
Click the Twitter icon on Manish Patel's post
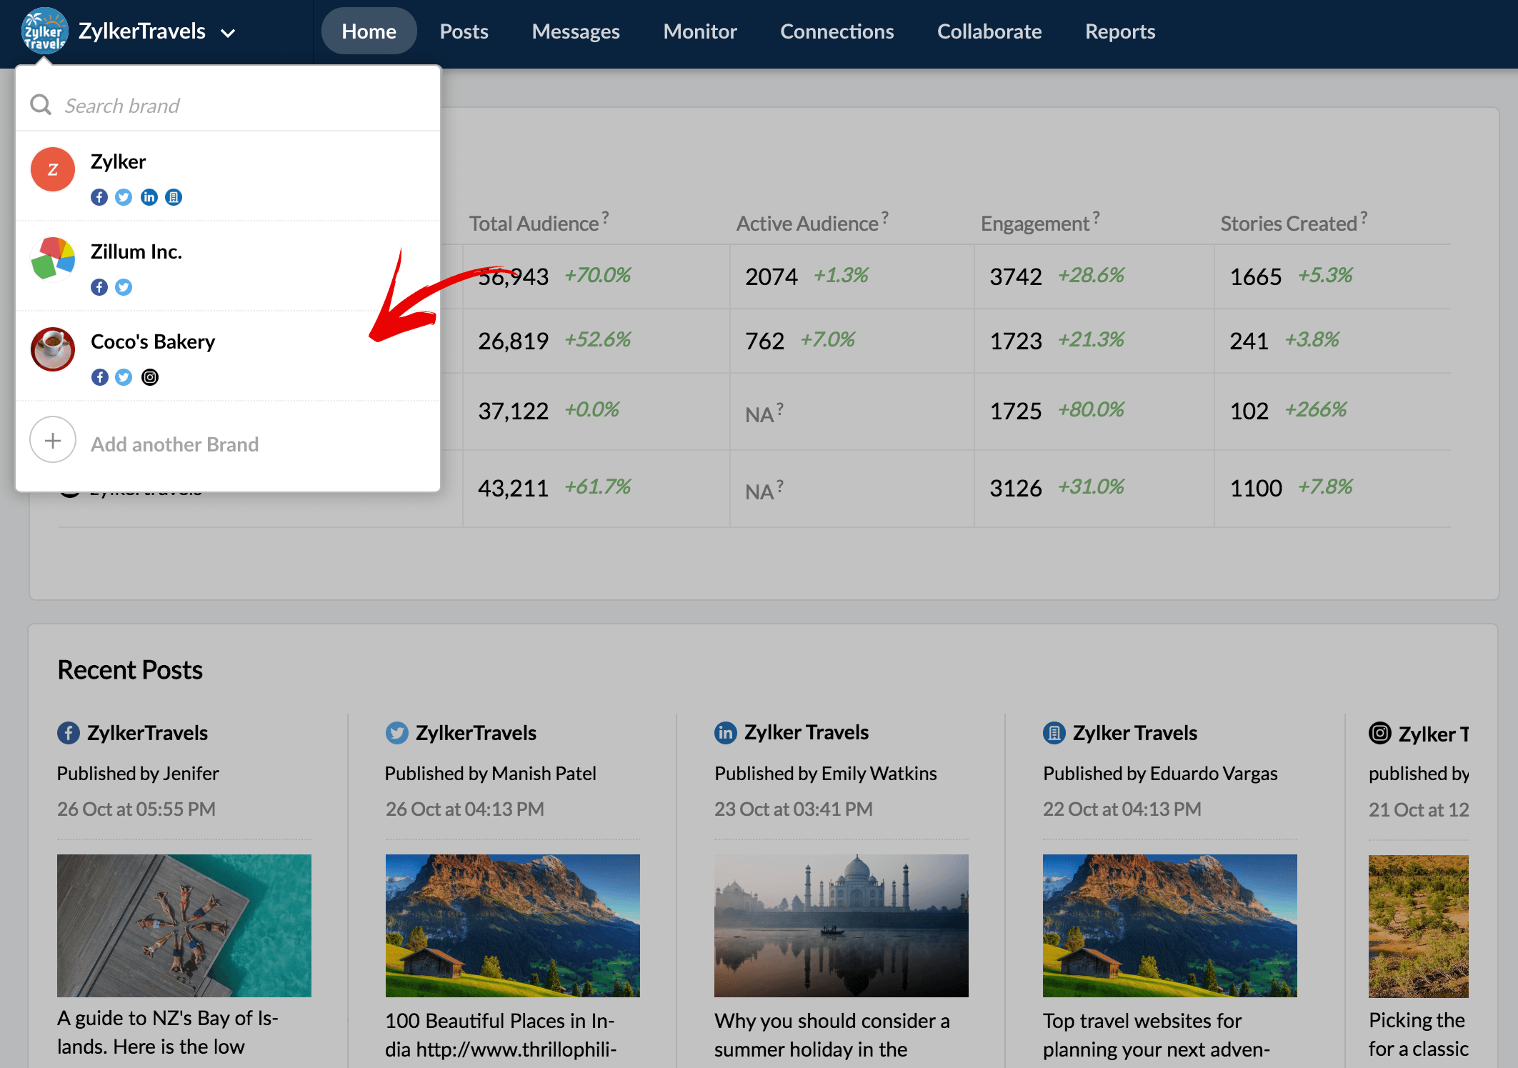tap(396, 733)
